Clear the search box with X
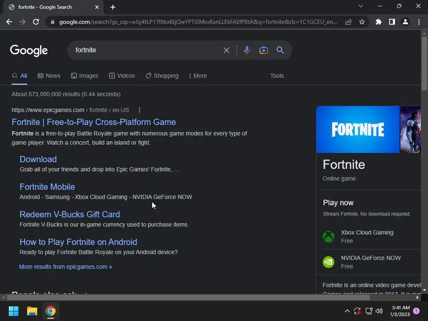Image resolution: width=428 pixels, height=321 pixels. point(226,50)
